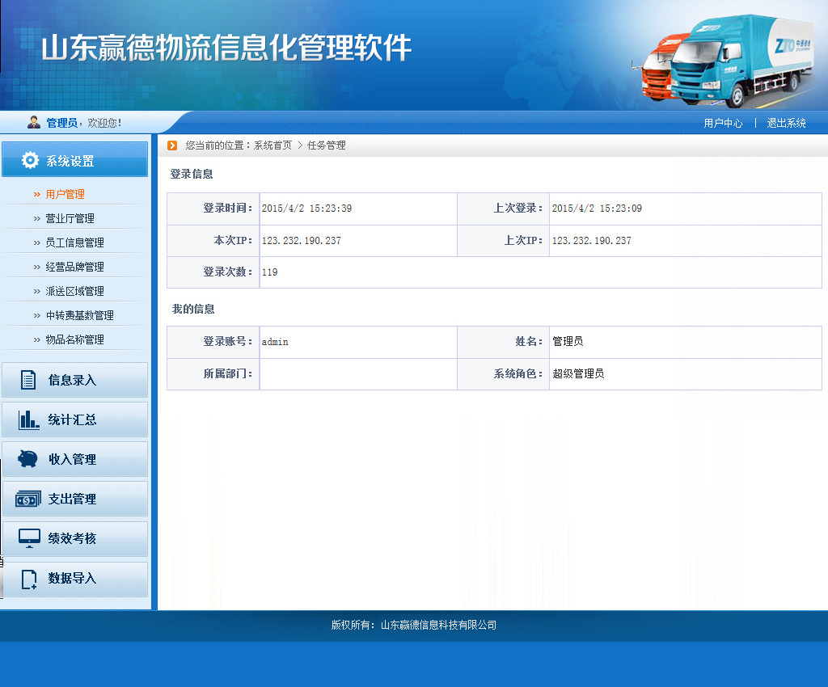The image size is (828, 687).
Task: Click 退出系统 to log out
Action: coord(786,124)
